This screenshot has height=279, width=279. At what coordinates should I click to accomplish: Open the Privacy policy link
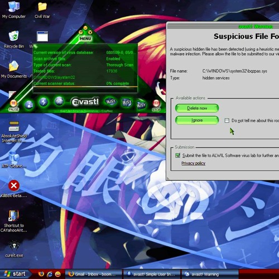[x=193, y=163]
